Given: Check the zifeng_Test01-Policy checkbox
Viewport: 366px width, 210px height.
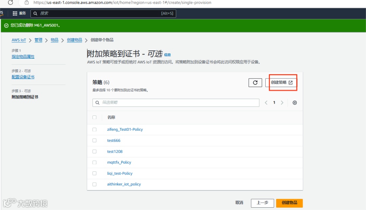Looking at the screenshot, I should 94,129.
